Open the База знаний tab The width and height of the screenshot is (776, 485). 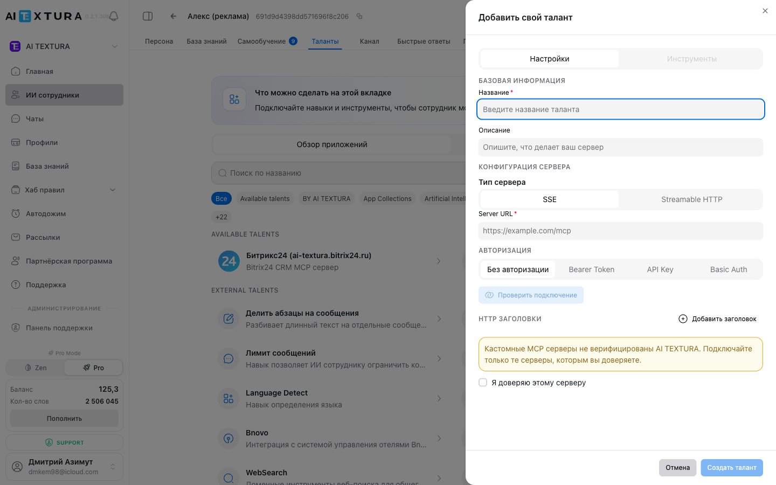tap(206, 41)
